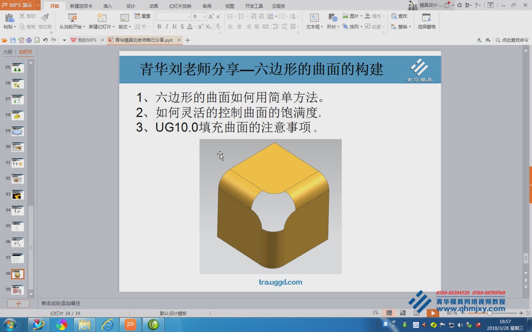Screen dimensions: 532x332
Task: Click the Copy (复制) button
Action: click(x=27, y=27)
